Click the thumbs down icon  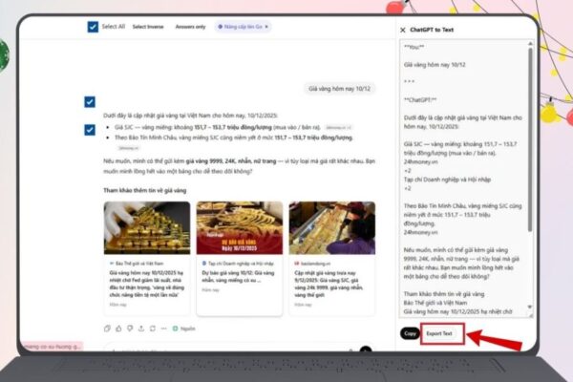128,328
